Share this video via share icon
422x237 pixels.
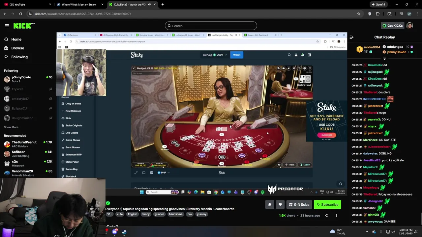326,215
